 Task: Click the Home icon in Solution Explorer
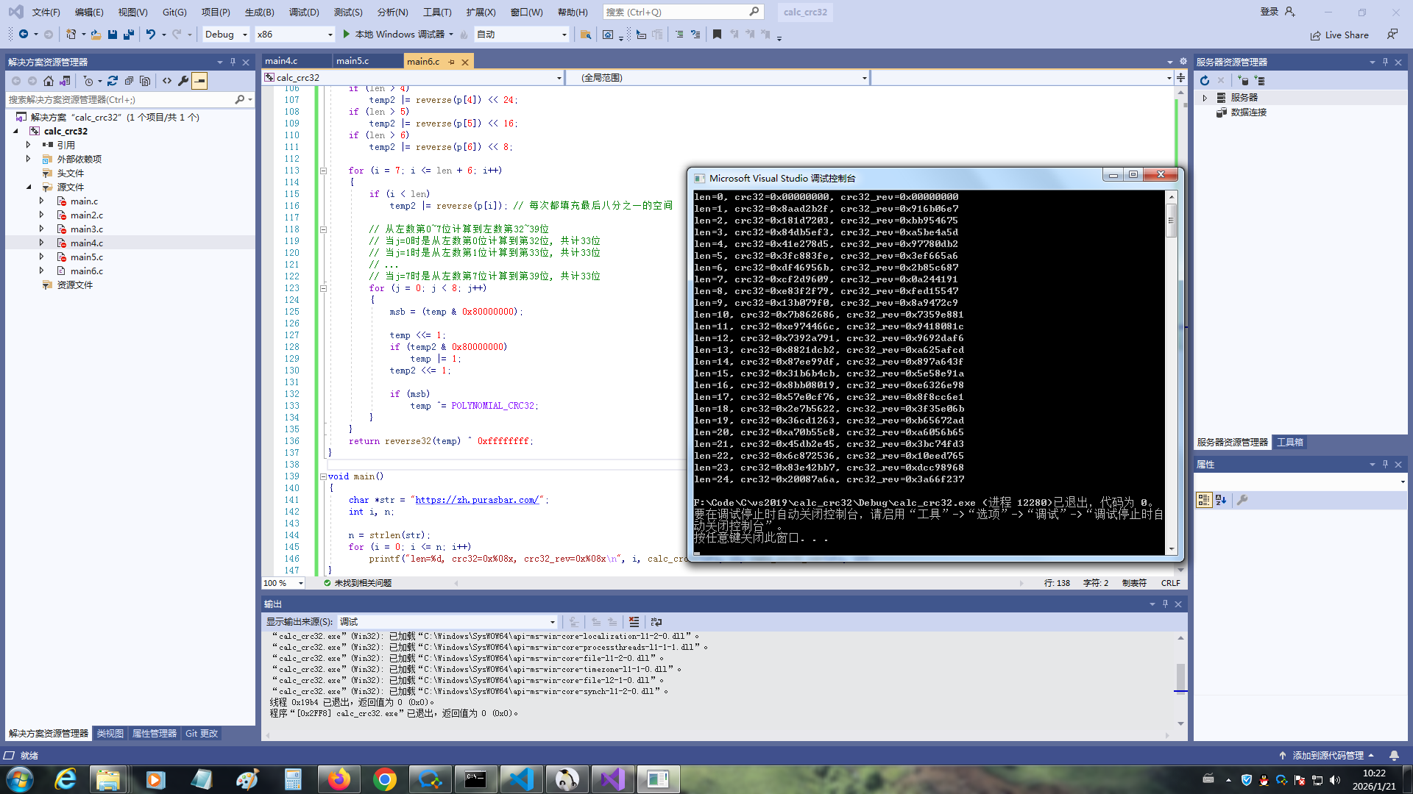pyautogui.click(x=49, y=81)
